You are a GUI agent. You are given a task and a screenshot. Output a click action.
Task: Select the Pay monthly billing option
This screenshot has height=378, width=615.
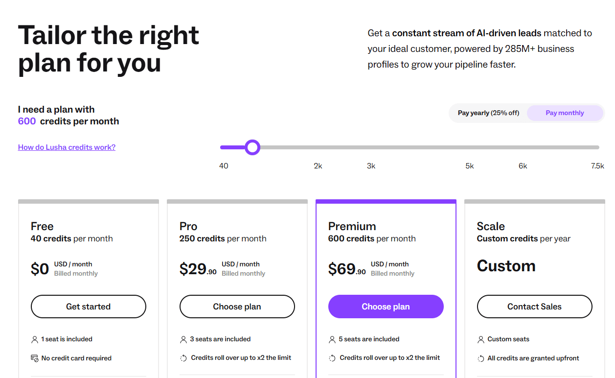click(x=565, y=113)
